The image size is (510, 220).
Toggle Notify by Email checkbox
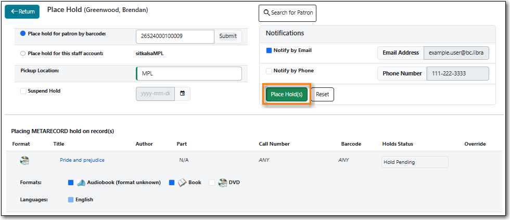pos(269,50)
